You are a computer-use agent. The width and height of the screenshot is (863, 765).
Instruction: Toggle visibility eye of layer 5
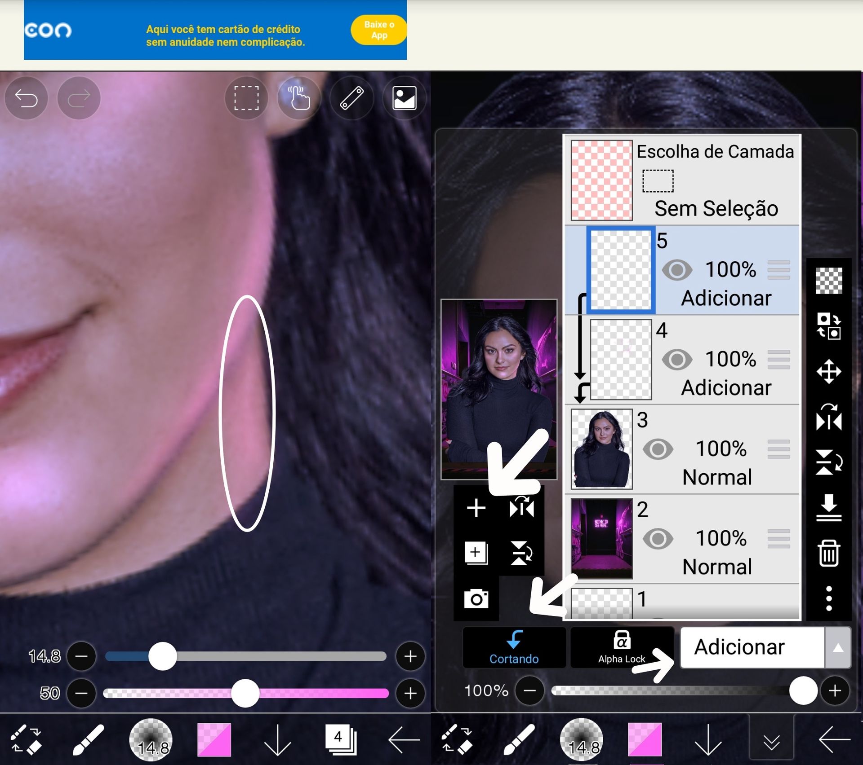[677, 270]
